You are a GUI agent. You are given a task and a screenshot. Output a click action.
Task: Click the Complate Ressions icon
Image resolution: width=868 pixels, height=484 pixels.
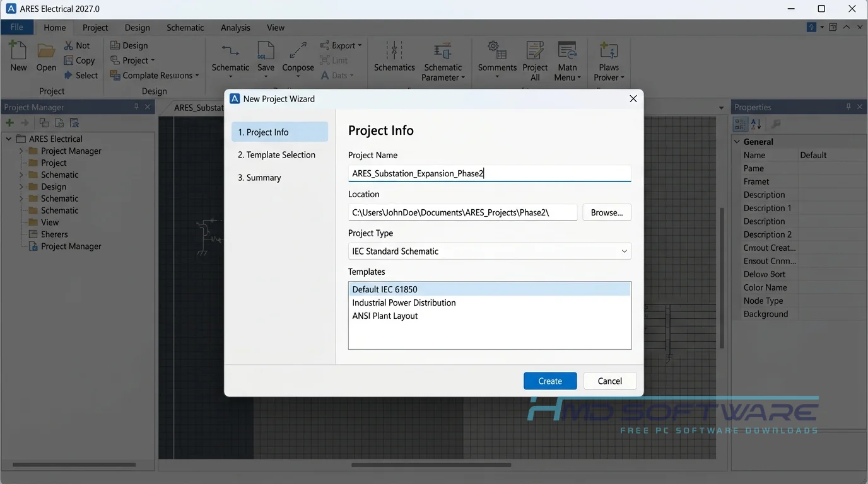click(115, 75)
